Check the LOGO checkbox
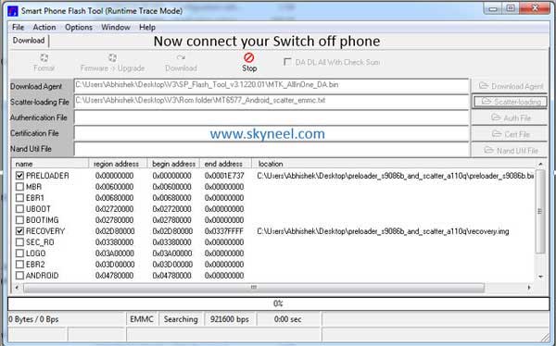The width and height of the screenshot is (556, 346). pos(19,253)
